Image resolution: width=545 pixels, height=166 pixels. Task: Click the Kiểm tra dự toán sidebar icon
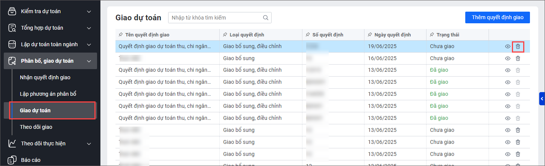tap(12, 11)
